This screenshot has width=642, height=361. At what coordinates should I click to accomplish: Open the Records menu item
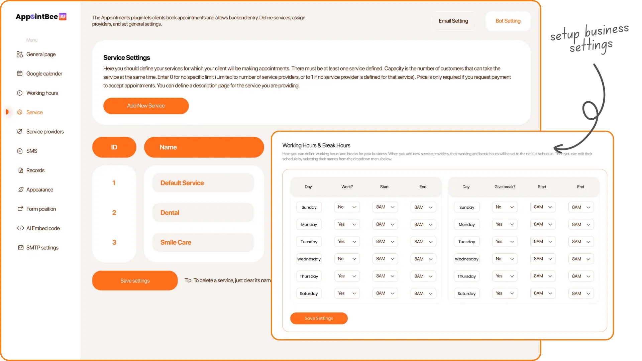[x=35, y=170]
